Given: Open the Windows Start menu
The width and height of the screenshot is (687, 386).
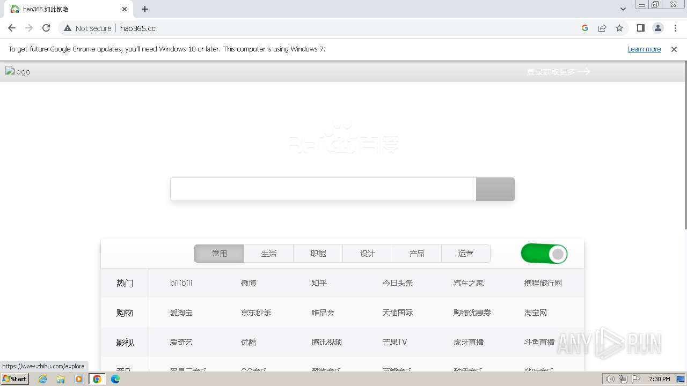Looking at the screenshot, I should (15, 379).
